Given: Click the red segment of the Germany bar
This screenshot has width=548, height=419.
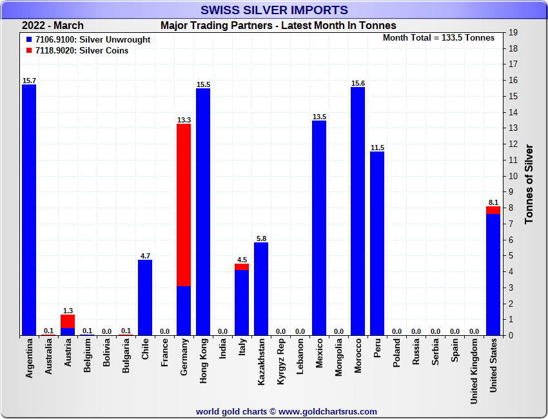Looking at the screenshot, I should click(x=184, y=205).
